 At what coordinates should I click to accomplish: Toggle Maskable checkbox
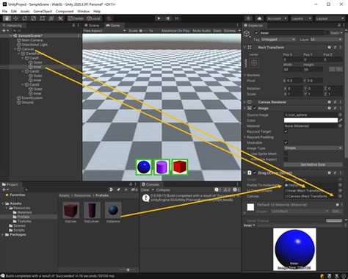point(286,142)
